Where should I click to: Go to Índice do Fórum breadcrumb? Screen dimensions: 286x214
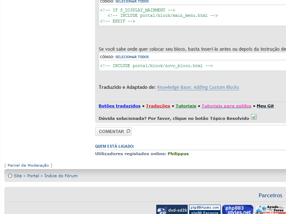61,176
